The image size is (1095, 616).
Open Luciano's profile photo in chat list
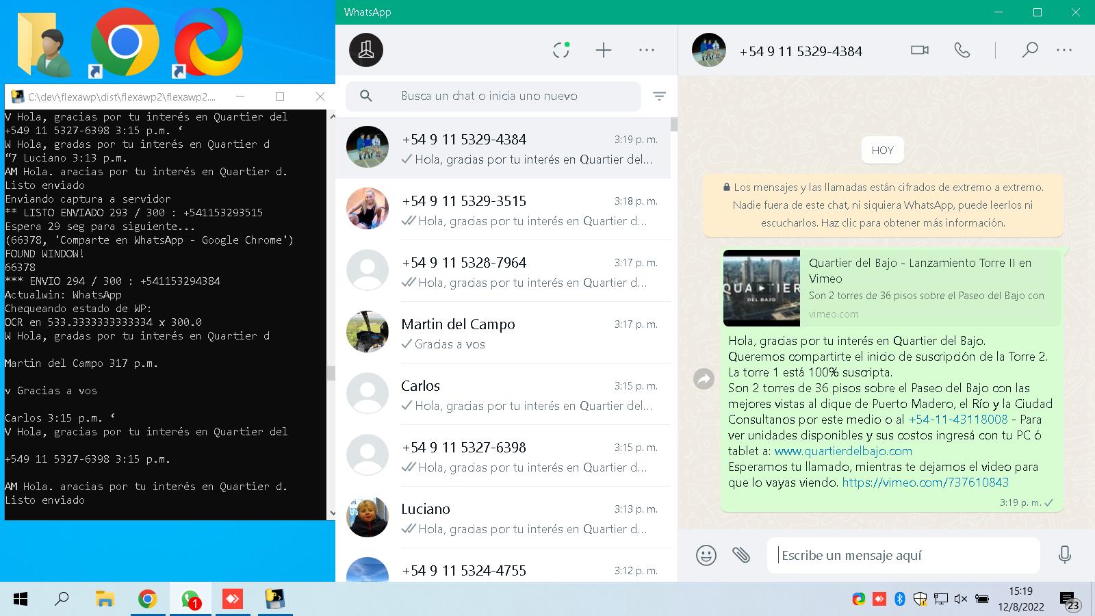coord(368,517)
